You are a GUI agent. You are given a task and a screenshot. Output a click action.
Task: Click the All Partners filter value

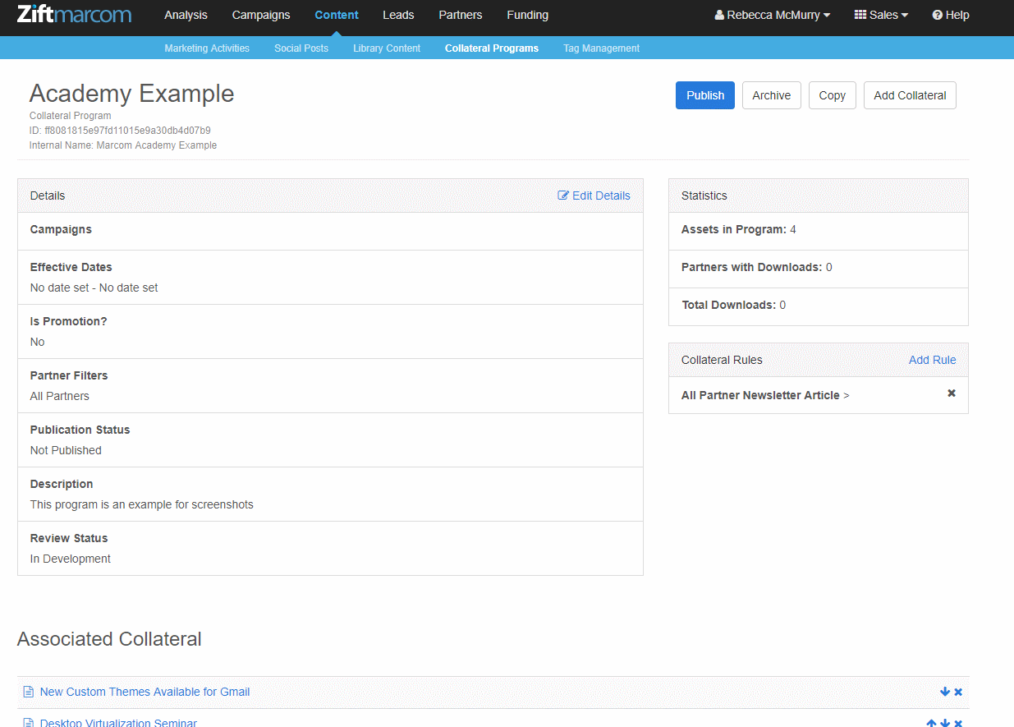point(60,396)
